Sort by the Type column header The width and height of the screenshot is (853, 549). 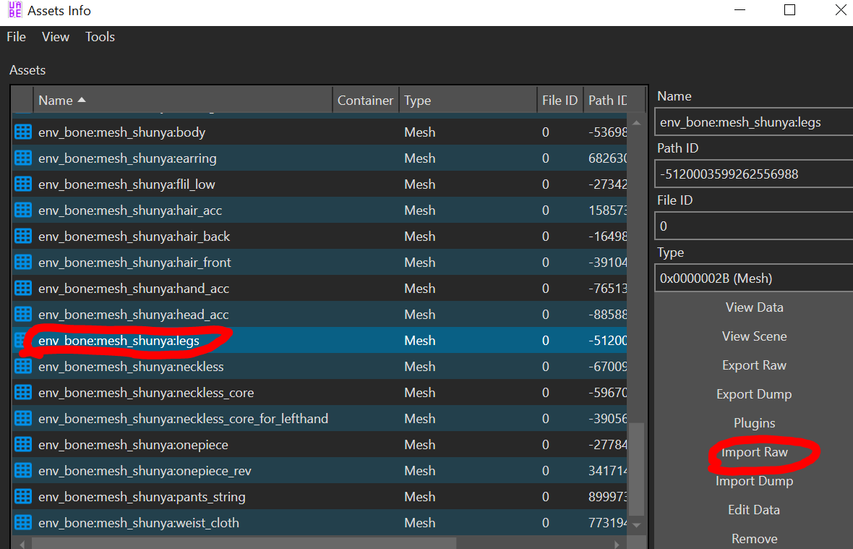click(468, 100)
